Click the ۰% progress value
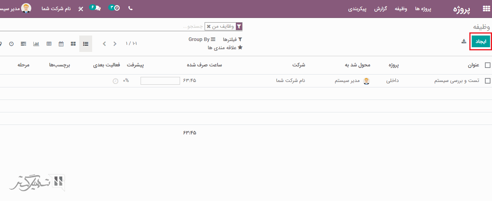 (x=126, y=81)
